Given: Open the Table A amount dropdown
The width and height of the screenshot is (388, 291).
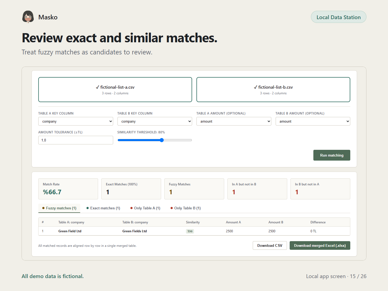Looking at the screenshot, I should (234, 121).
